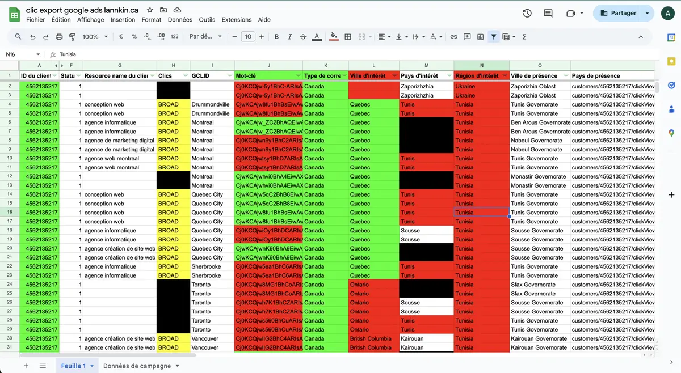
Task: Add a new sheet
Action: point(26,366)
